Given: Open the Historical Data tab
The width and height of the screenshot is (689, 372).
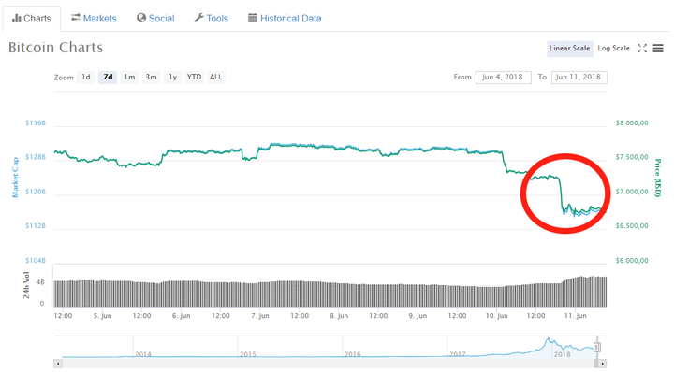Looking at the screenshot, I should pyautogui.click(x=285, y=19).
